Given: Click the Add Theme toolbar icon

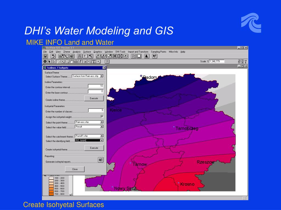Looking at the screenshot, I should coord(53,56).
